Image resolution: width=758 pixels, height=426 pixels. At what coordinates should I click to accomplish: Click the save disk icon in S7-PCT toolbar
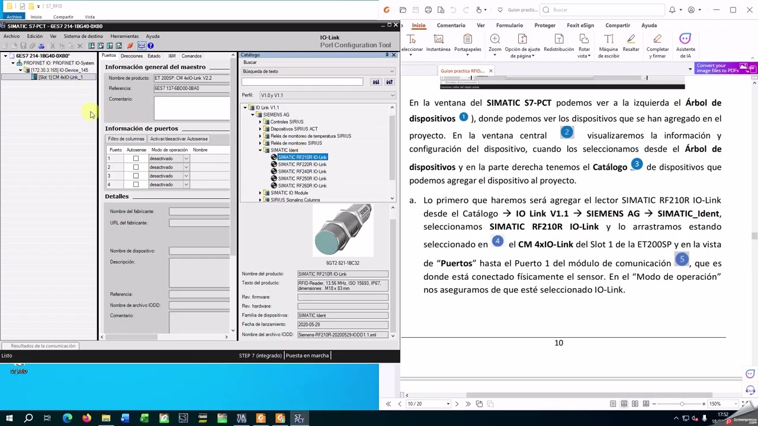pos(23,46)
